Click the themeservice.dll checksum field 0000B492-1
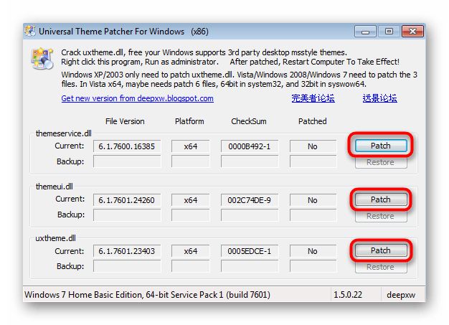The height and width of the screenshot is (325, 449). click(x=250, y=146)
